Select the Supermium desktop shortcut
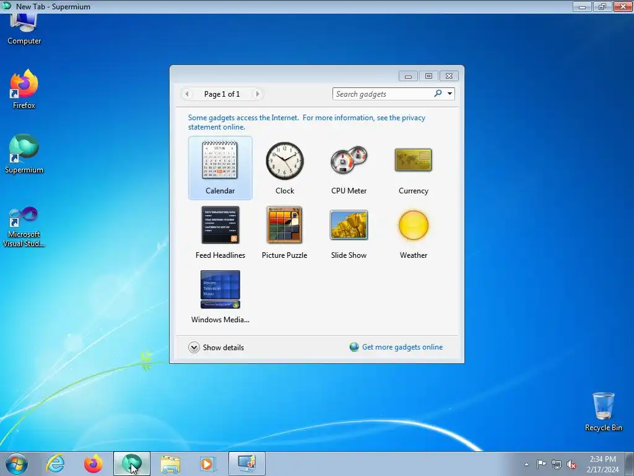This screenshot has height=476, width=634. (x=24, y=154)
